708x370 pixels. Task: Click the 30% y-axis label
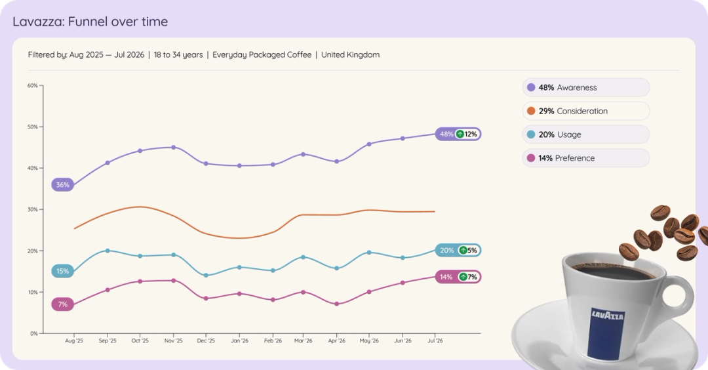[x=33, y=210]
